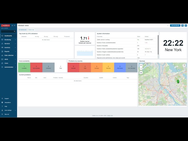Viewport: 188px width, 141px height.
Task: Click Sign out in the sidebar
Action: (7, 114)
